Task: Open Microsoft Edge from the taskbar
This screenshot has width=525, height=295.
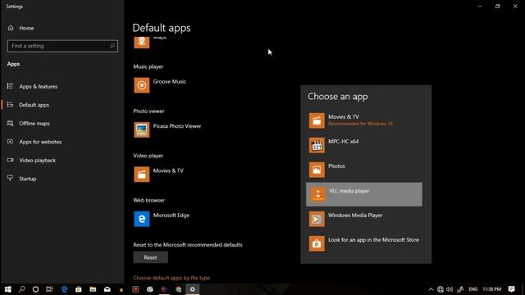Action: [x=64, y=289]
